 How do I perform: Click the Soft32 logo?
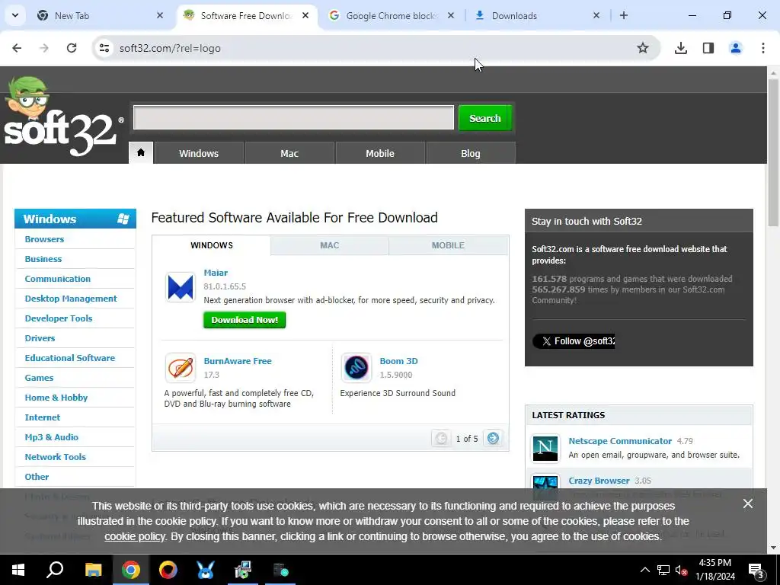[x=64, y=117]
